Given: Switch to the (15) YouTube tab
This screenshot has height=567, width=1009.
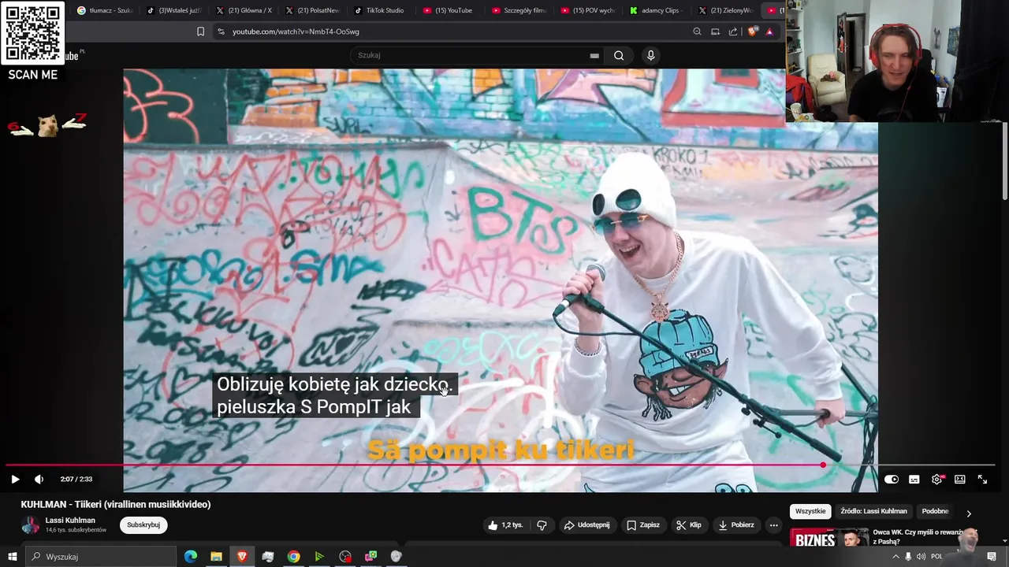Looking at the screenshot, I should tap(449, 10).
